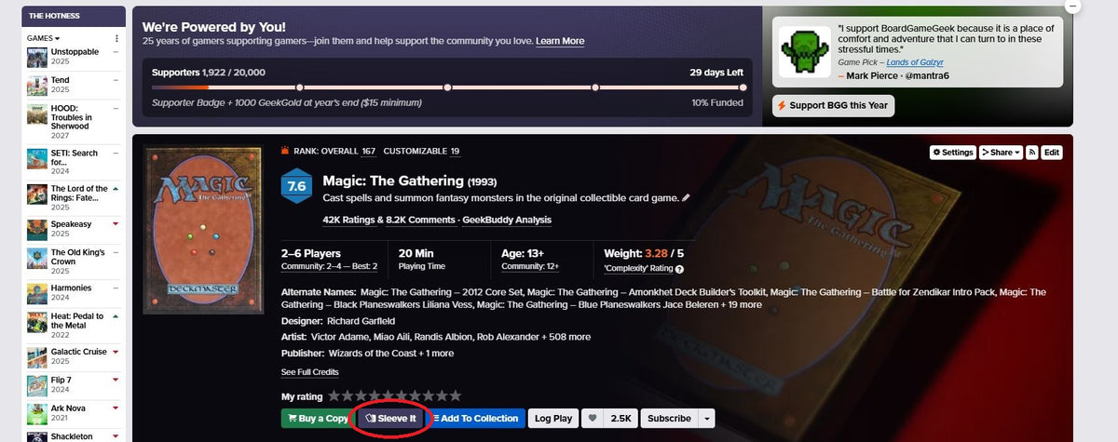
Task: Click the RSS feed icon
Action: [x=1032, y=153]
